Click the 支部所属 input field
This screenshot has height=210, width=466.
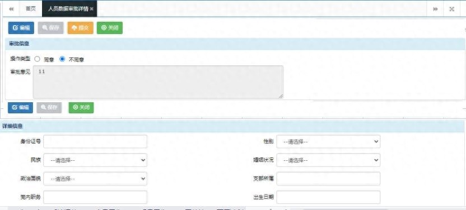coord(328,179)
